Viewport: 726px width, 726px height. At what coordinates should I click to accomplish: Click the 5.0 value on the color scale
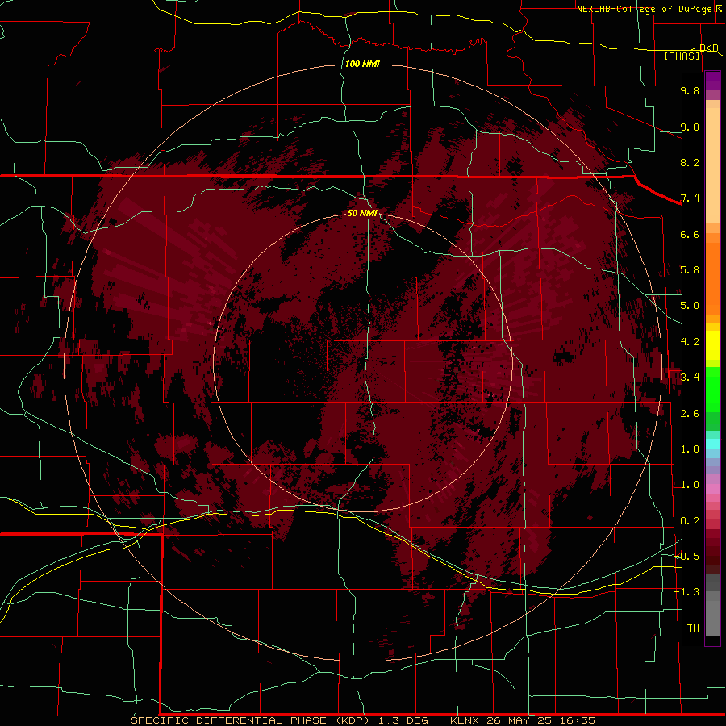(x=690, y=306)
